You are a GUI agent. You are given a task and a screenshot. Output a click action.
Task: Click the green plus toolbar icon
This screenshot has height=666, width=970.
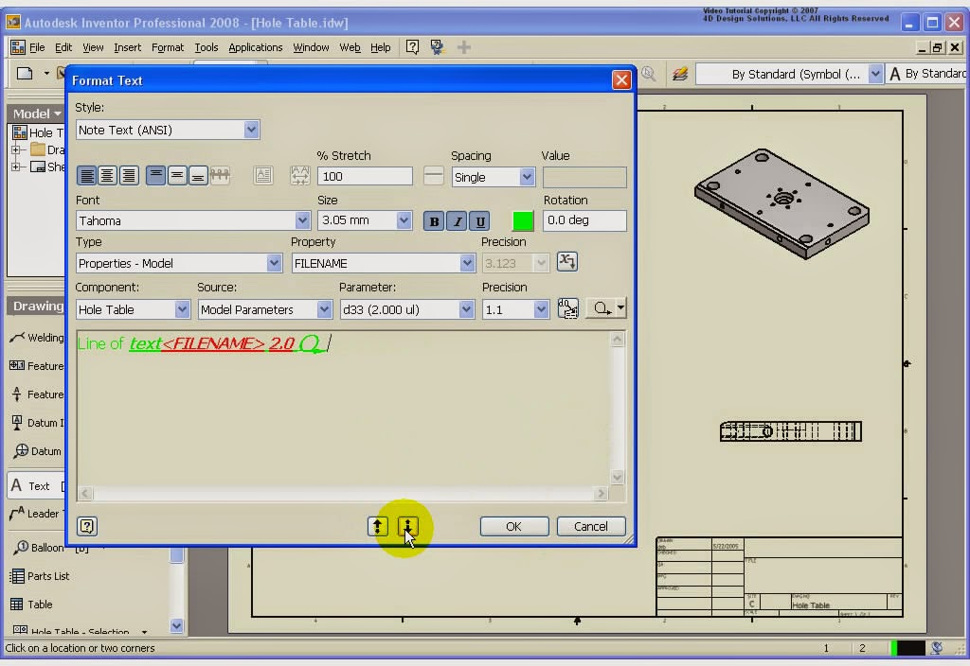[463, 47]
